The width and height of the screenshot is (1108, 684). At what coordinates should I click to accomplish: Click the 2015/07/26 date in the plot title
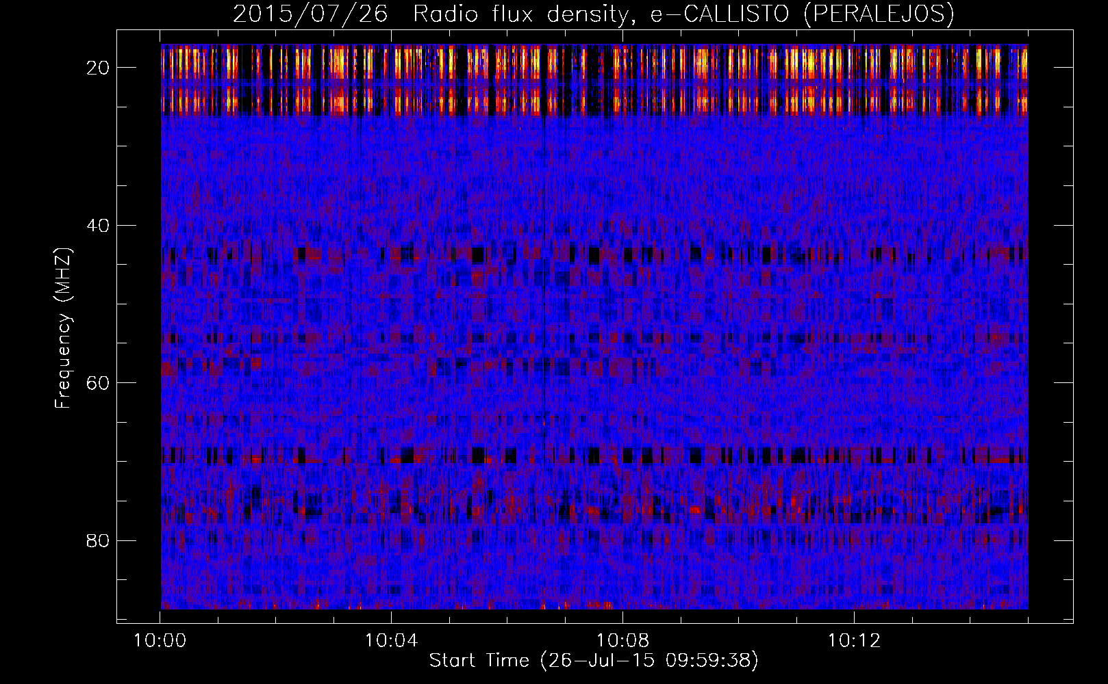click(x=310, y=14)
